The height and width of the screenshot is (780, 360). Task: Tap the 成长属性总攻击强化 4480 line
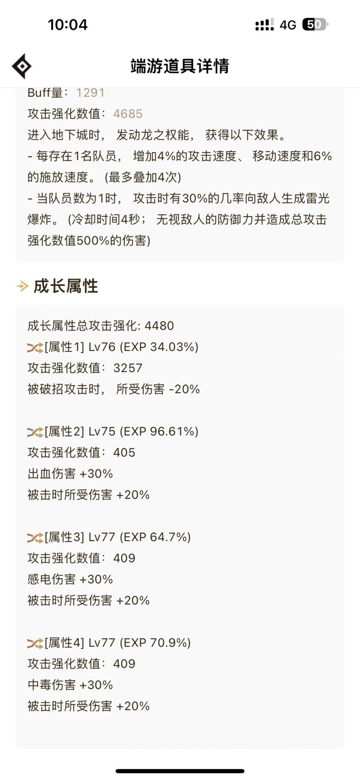pos(101,326)
